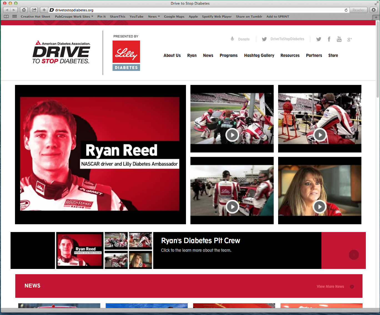Open the Top Sites grid icon

point(14,17)
